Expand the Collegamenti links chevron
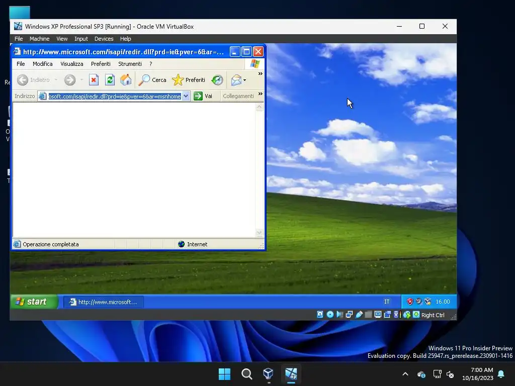The width and height of the screenshot is (515, 386). point(261,94)
